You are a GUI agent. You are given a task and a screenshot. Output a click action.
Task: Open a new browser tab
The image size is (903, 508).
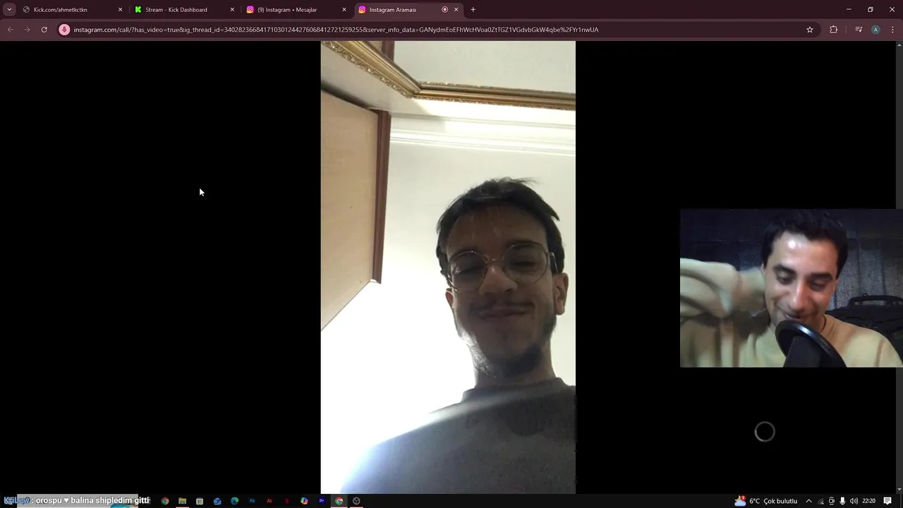473,10
